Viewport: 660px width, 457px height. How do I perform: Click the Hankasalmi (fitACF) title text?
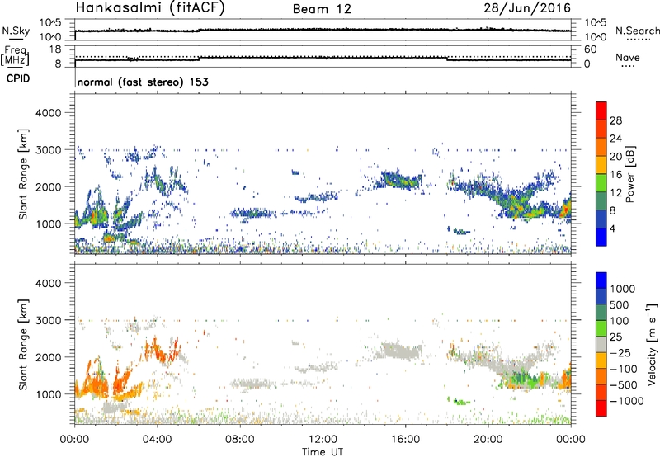(149, 8)
